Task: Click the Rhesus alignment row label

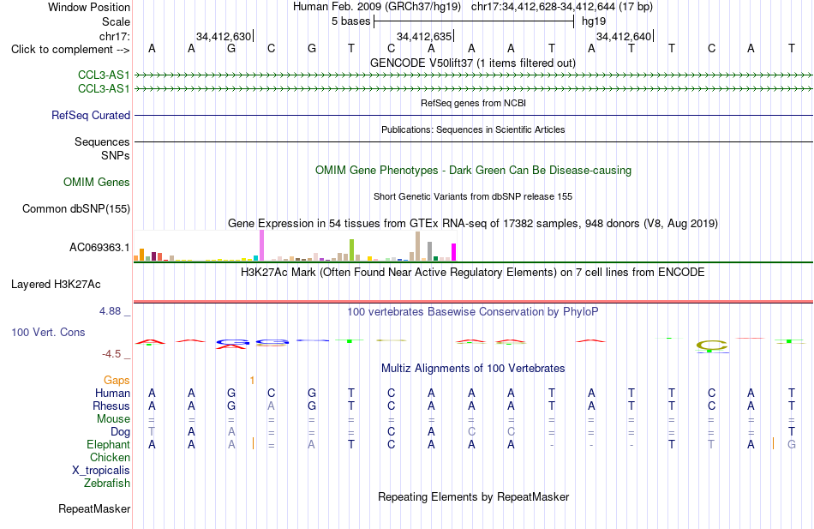Action: [111, 406]
